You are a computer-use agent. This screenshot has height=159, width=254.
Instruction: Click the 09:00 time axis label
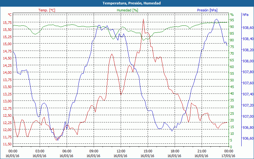tap(94, 151)
